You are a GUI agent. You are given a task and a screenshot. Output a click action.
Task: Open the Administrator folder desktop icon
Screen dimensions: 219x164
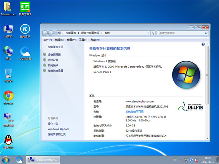click(8, 9)
